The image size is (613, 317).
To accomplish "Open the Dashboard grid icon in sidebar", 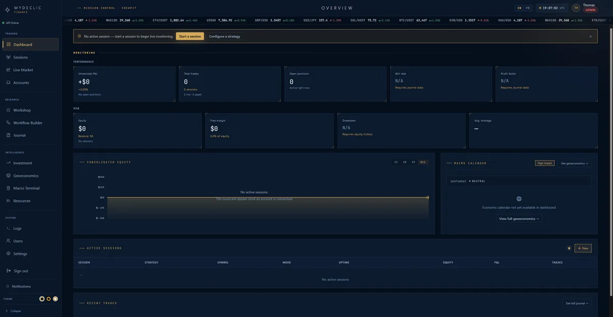I will (x=9, y=44).
